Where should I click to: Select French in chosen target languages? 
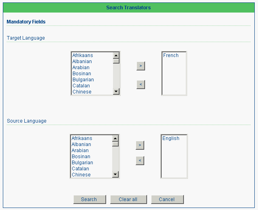click(171, 55)
